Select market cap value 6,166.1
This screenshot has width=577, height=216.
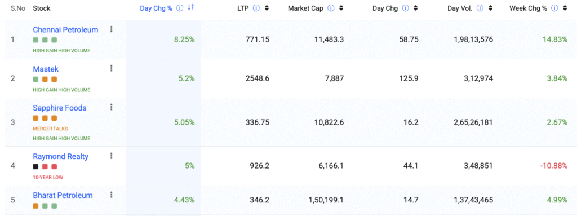331,166
